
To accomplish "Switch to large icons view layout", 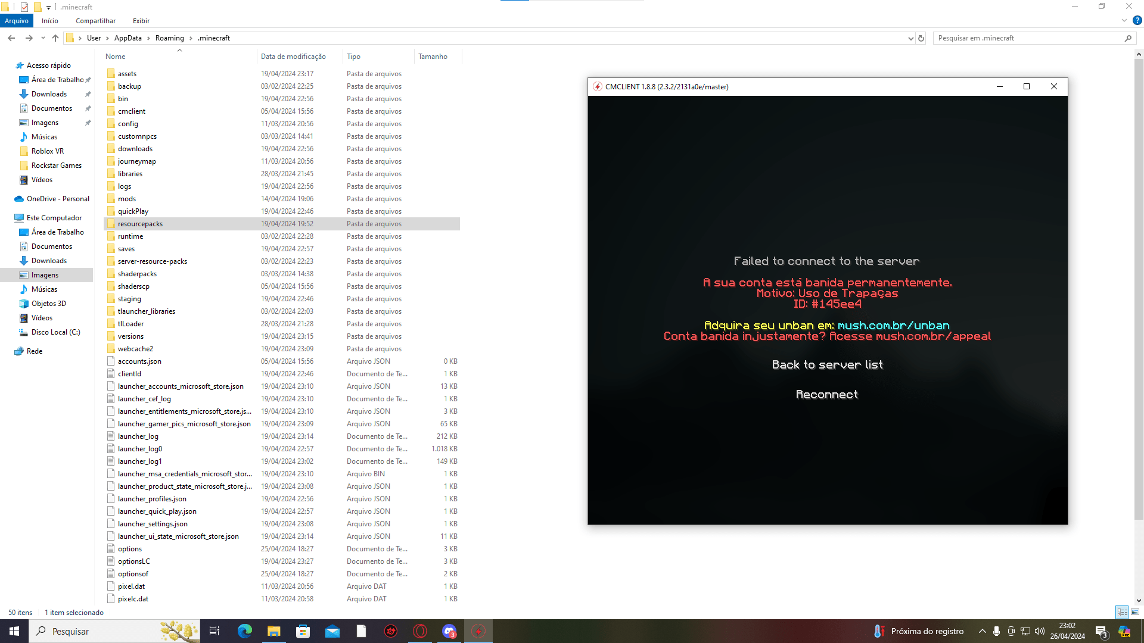I will 1135,612.
